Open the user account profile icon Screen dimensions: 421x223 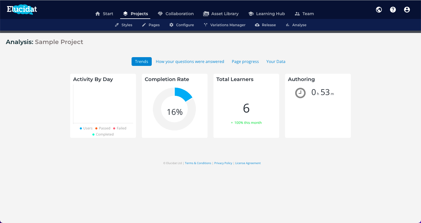click(407, 10)
